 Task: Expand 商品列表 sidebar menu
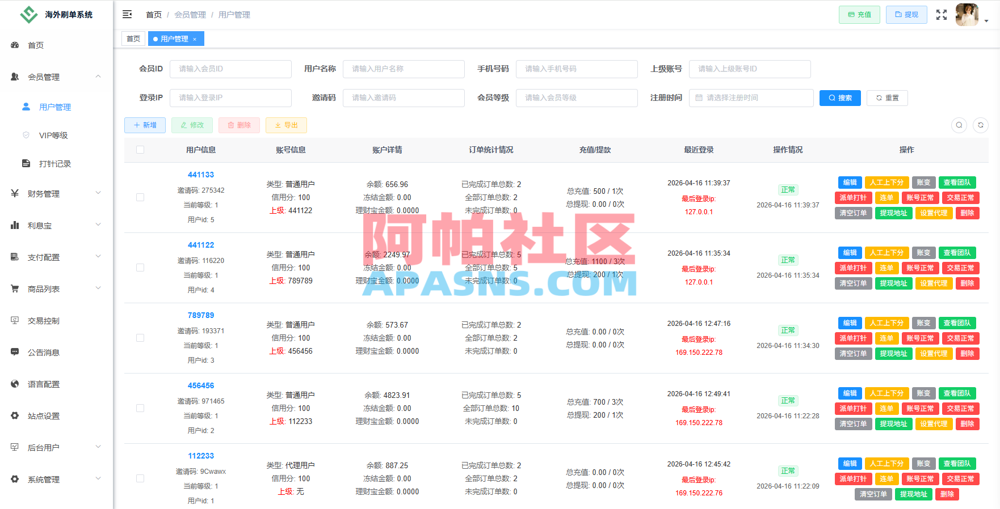click(56, 289)
